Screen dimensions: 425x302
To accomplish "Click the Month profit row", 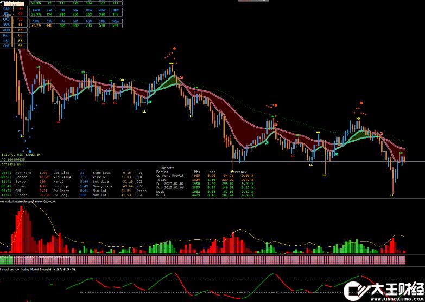I will (205, 195).
